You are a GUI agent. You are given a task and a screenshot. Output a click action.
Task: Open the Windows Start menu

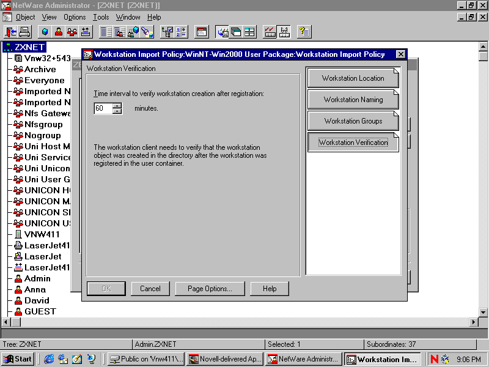(x=18, y=359)
